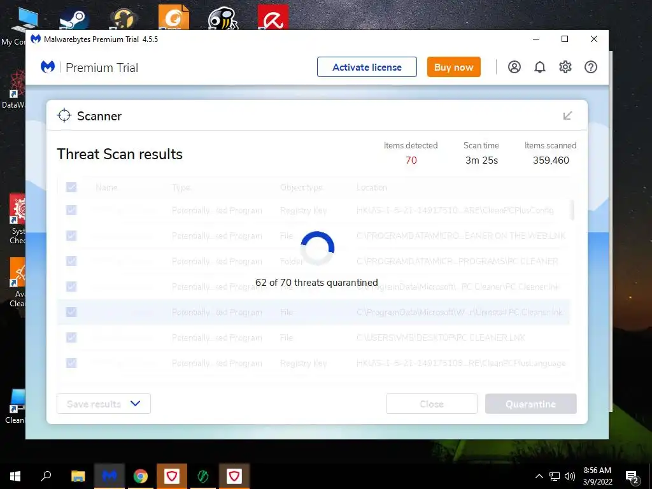Collapse the Scanner panel with arrow icon
Image resolution: width=652 pixels, height=489 pixels.
click(567, 115)
